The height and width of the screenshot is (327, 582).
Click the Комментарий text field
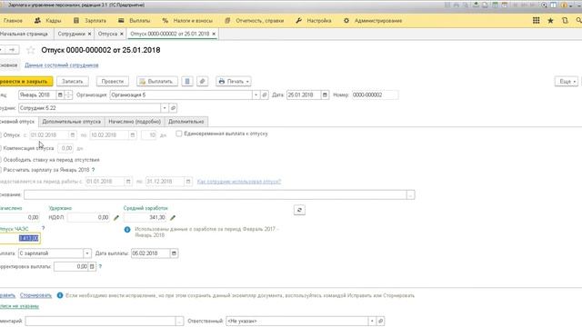[x=101, y=321]
